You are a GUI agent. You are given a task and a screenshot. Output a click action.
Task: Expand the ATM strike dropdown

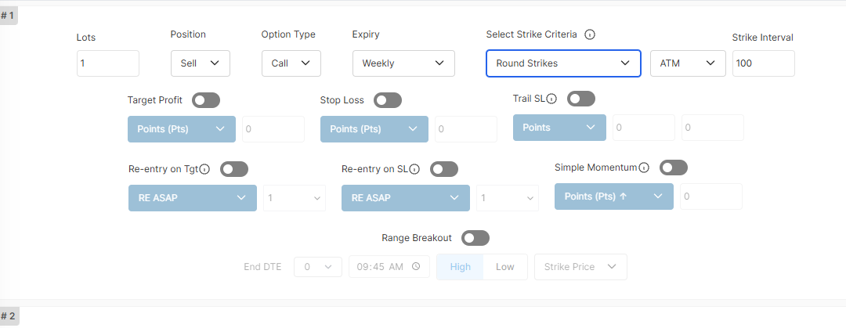click(688, 63)
